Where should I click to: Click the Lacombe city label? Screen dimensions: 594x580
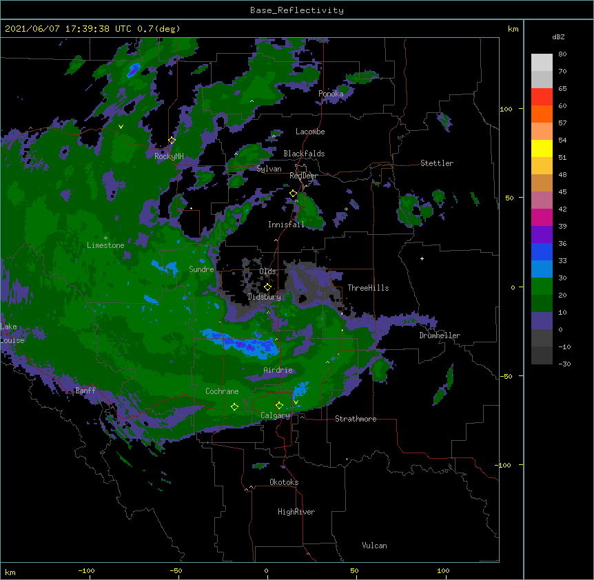310,132
